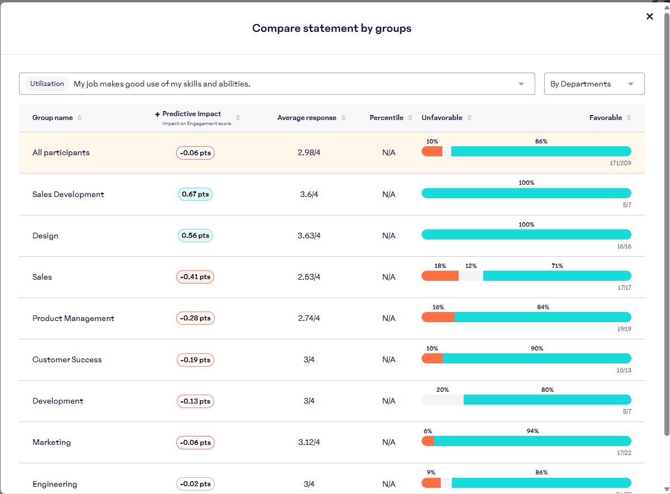Click the Predictive Impact sparkle icon
This screenshot has height=494, width=670.
point(157,114)
